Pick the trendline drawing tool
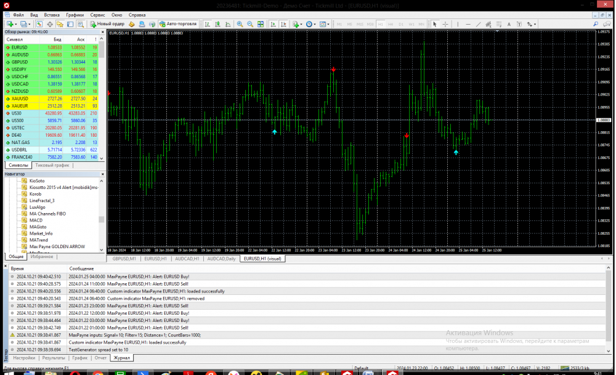This screenshot has width=616, height=375. click(x=479, y=24)
